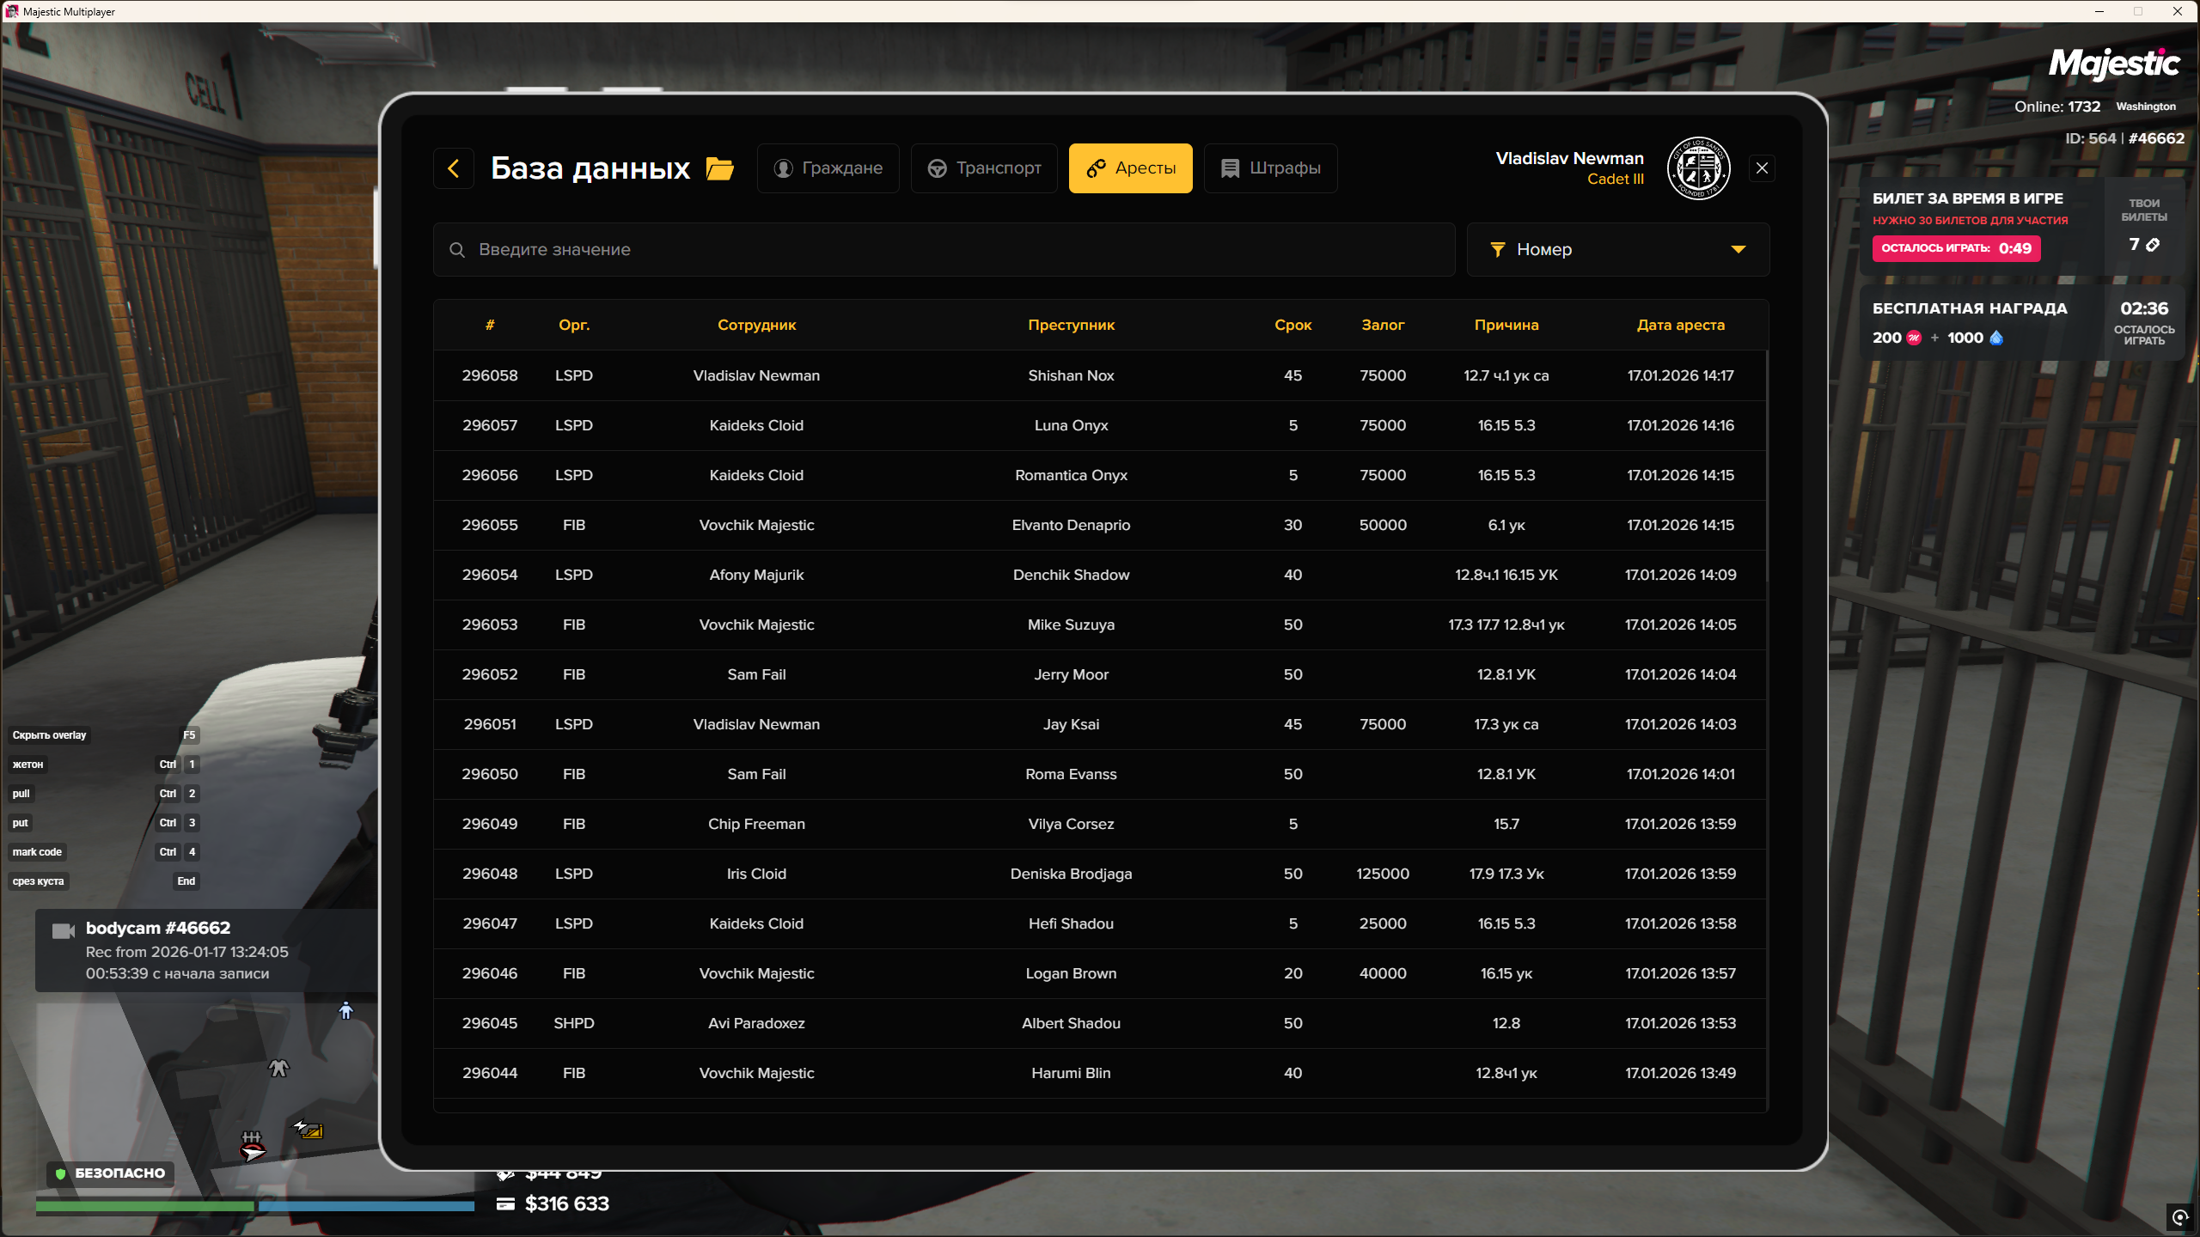
Task: Click the filter funnel icon
Action: click(1498, 250)
